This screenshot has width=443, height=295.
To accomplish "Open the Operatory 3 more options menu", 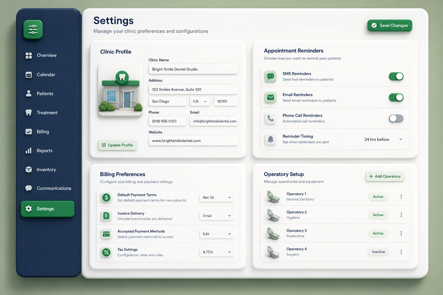I will [401, 233].
